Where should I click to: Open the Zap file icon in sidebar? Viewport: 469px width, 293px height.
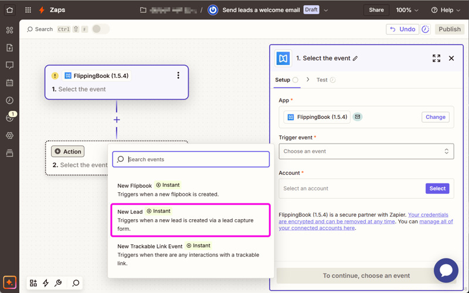click(x=9, y=47)
